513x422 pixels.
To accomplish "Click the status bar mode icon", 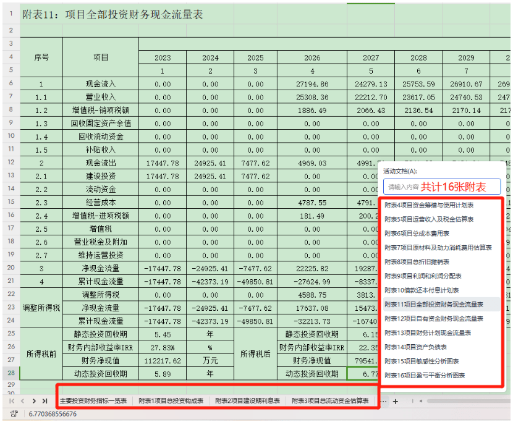I will pyautogui.click(x=14, y=414).
